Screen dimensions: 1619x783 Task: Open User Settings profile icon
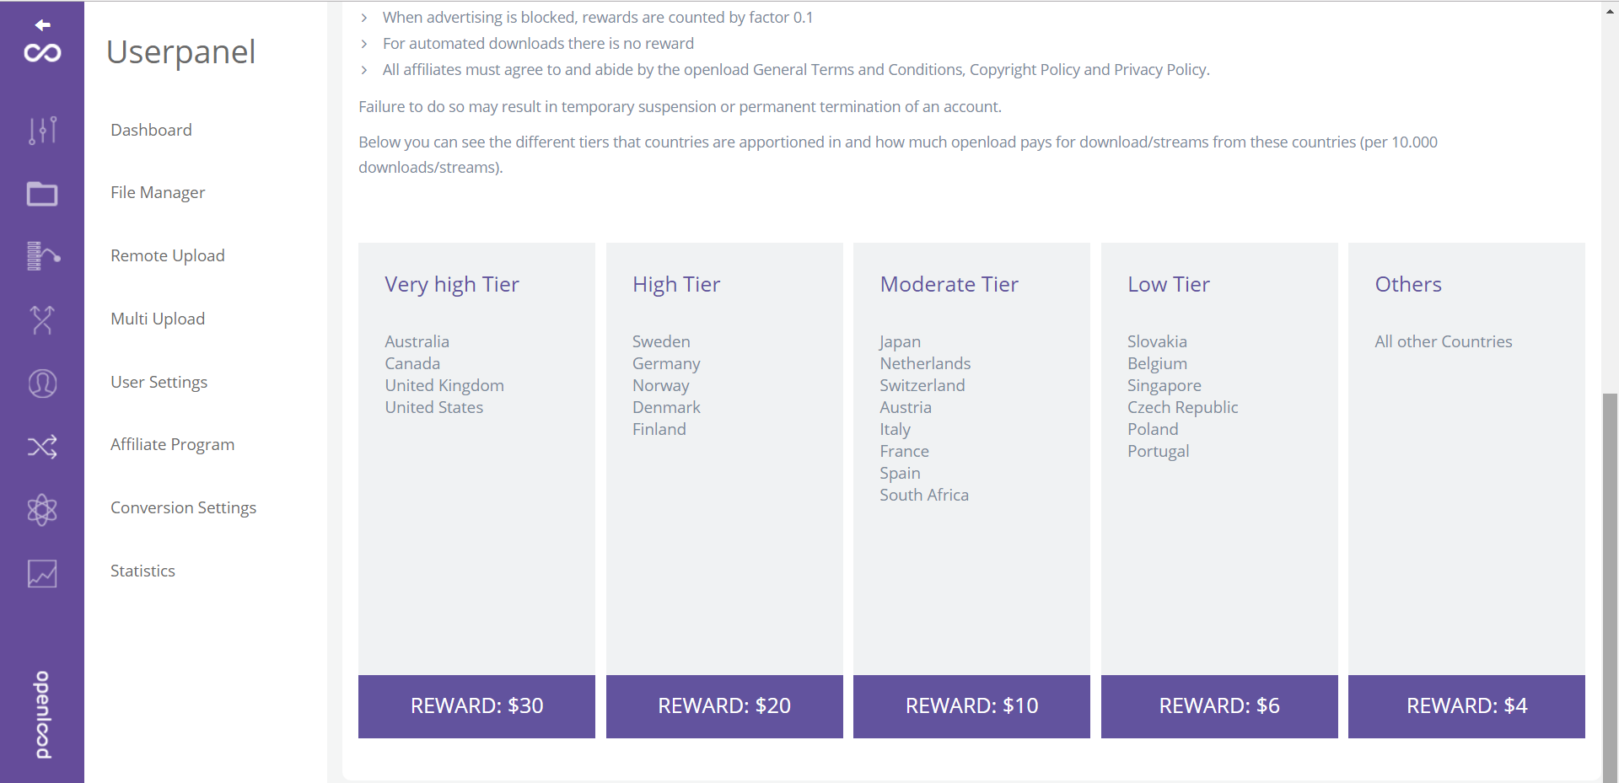click(x=42, y=383)
